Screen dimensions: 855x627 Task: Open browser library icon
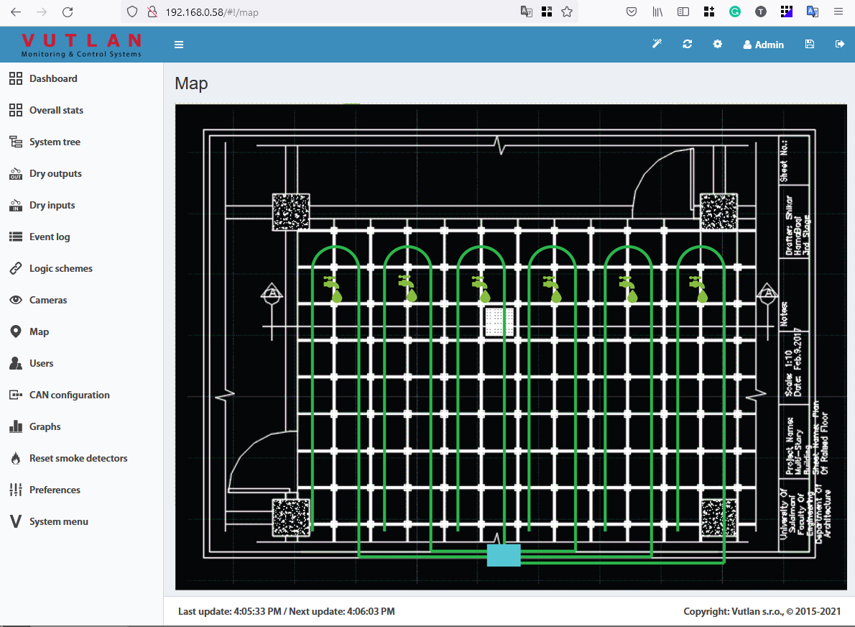[x=657, y=12]
